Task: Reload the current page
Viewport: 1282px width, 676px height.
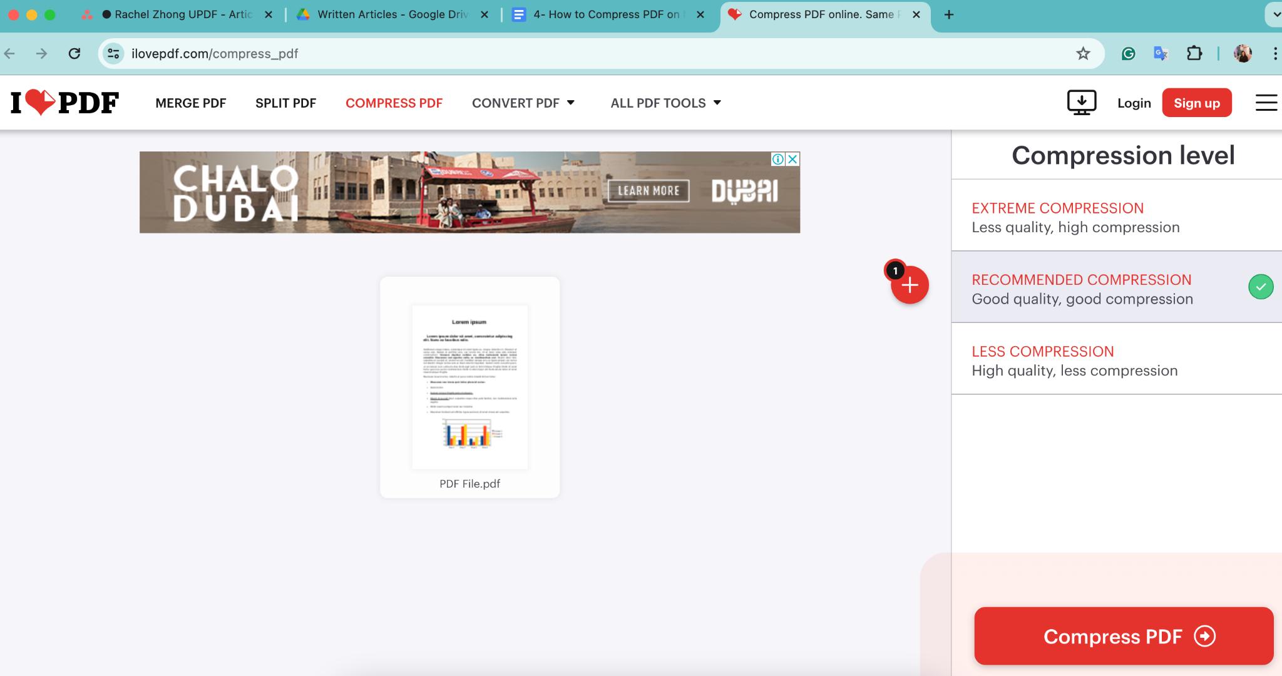Action: pos(75,53)
